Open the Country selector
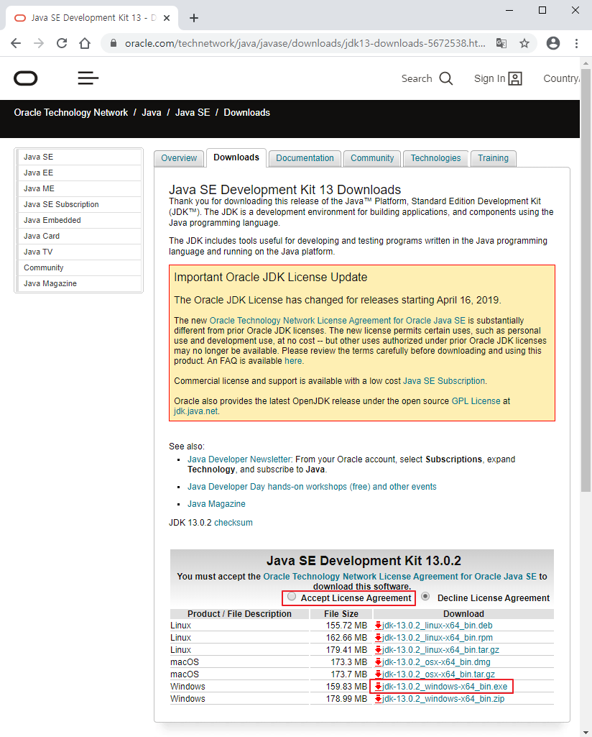This screenshot has width=592, height=737. [x=561, y=78]
